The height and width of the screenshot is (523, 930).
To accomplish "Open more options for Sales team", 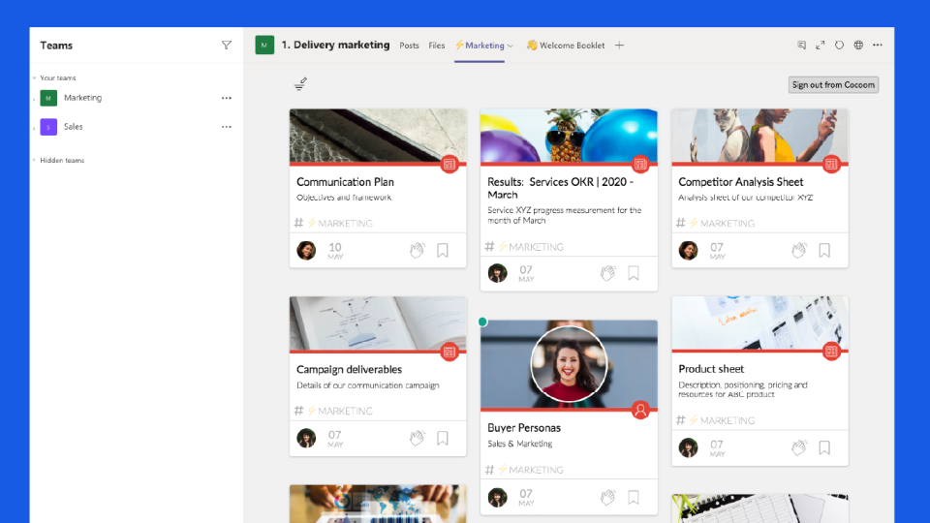I will point(226,127).
